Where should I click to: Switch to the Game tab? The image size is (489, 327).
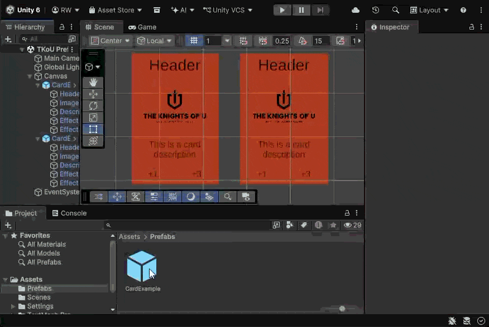click(x=142, y=27)
